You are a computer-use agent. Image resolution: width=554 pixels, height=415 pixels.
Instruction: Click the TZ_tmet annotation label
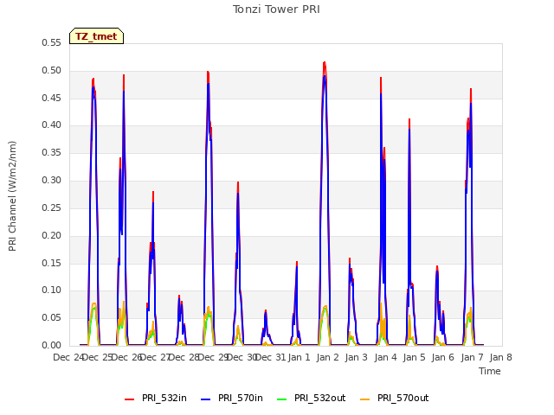tap(96, 36)
